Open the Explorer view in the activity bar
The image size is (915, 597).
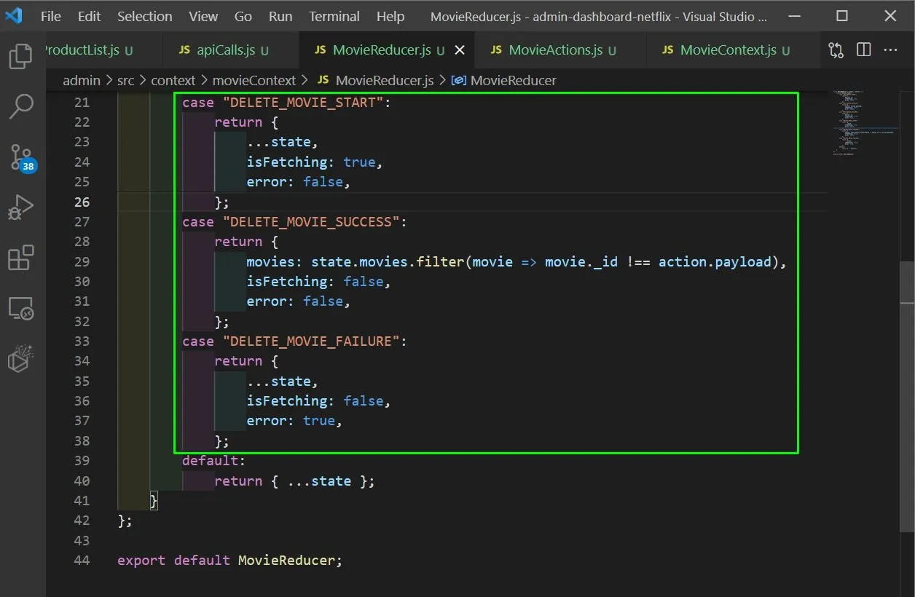(20, 56)
